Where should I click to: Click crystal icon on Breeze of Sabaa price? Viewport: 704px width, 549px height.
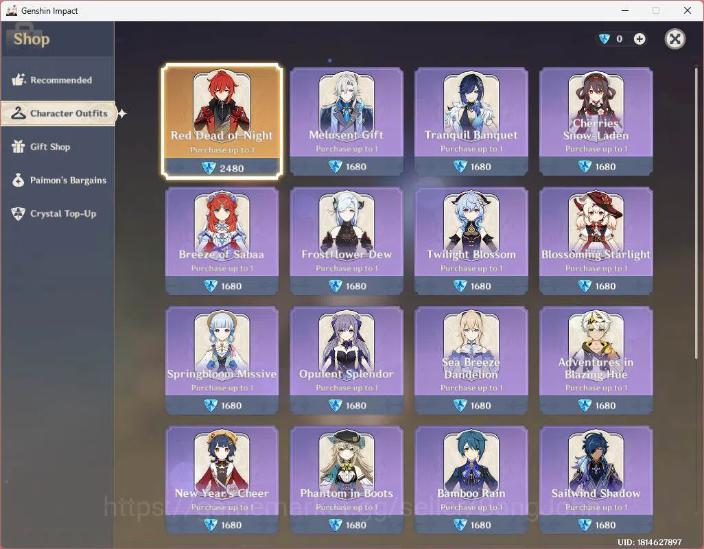pos(211,286)
